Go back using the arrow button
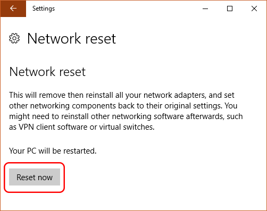 click(13, 9)
